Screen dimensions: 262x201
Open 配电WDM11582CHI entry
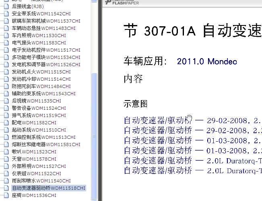tap(34, 123)
